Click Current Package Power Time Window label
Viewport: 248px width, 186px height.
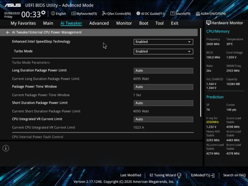pos(41,95)
